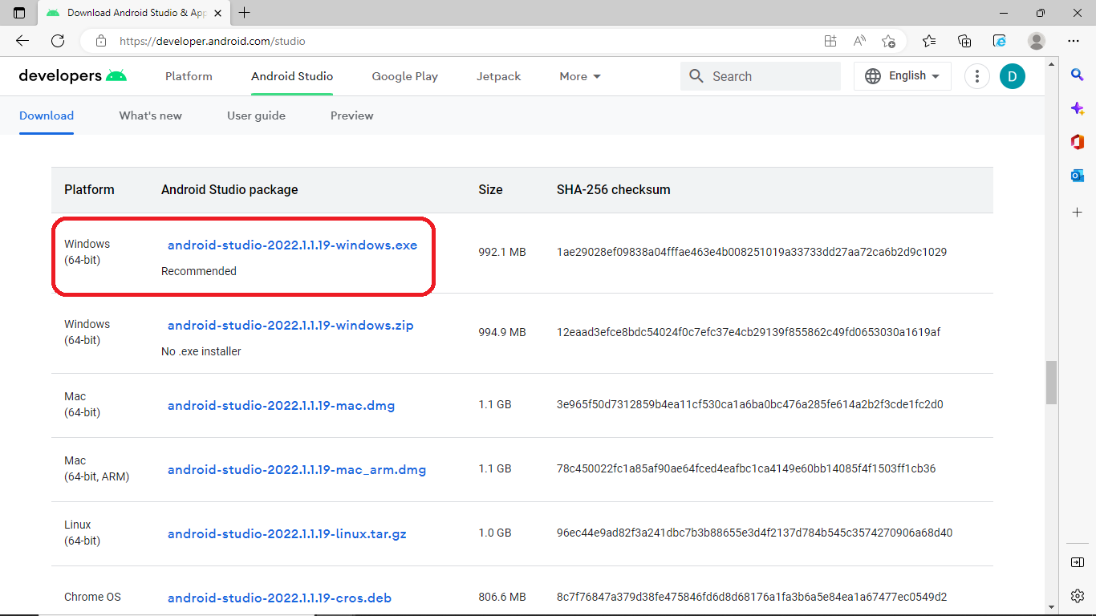
Task: Open the Collections icon
Action: tap(965, 41)
